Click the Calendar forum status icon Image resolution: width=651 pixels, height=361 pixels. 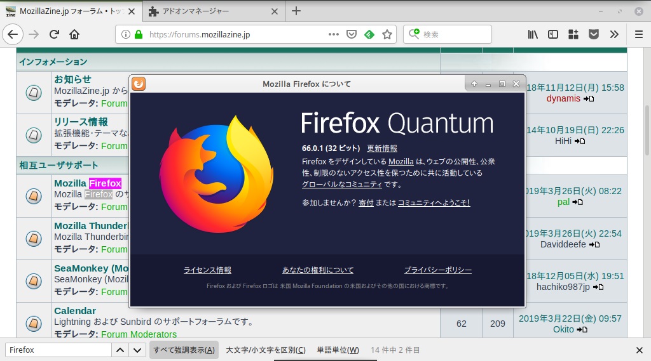[x=34, y=324]
